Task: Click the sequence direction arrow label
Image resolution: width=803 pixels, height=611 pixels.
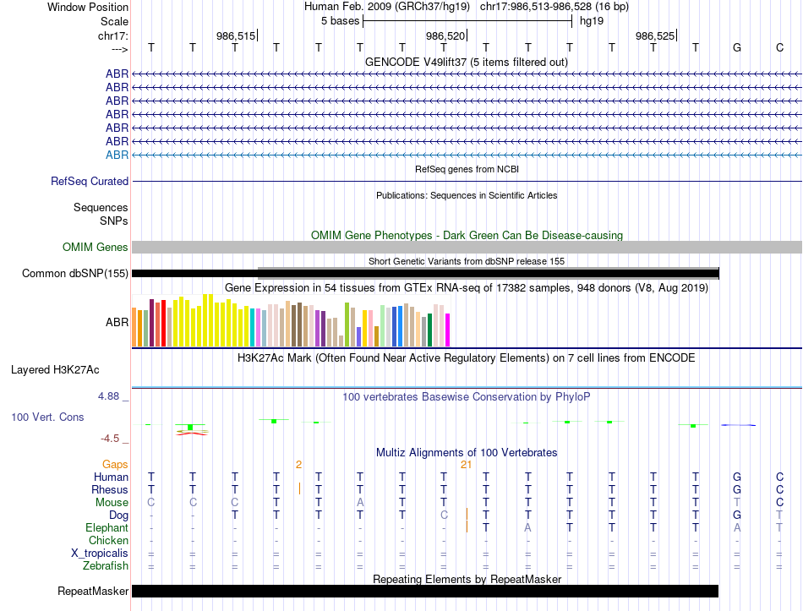Action: click(120, 49)
